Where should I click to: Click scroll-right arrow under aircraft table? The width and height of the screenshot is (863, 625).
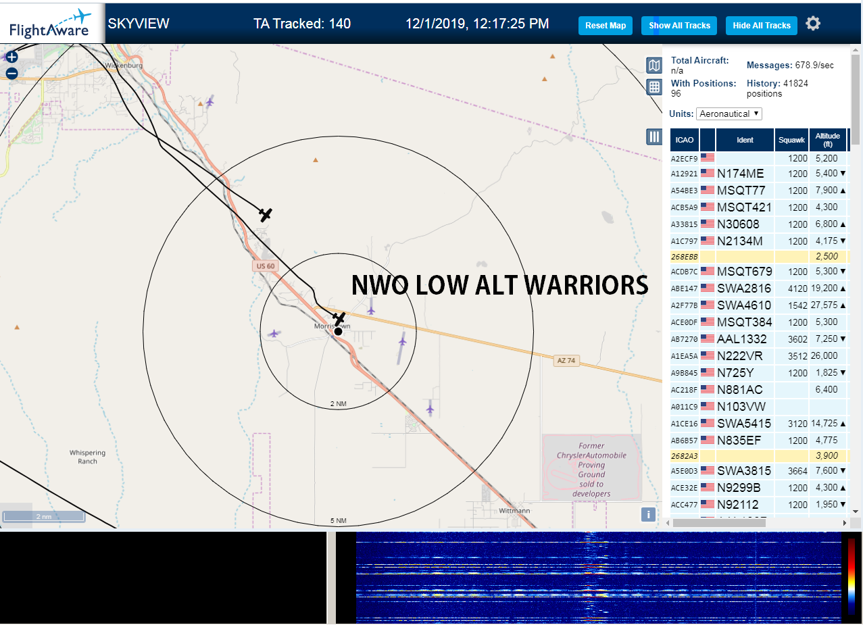pyautogui.click(x=844, y=522)
